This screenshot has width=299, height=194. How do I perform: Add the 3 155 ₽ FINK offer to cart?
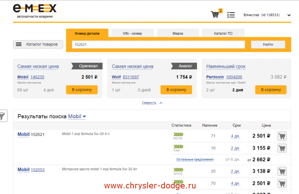pos(282,148)
